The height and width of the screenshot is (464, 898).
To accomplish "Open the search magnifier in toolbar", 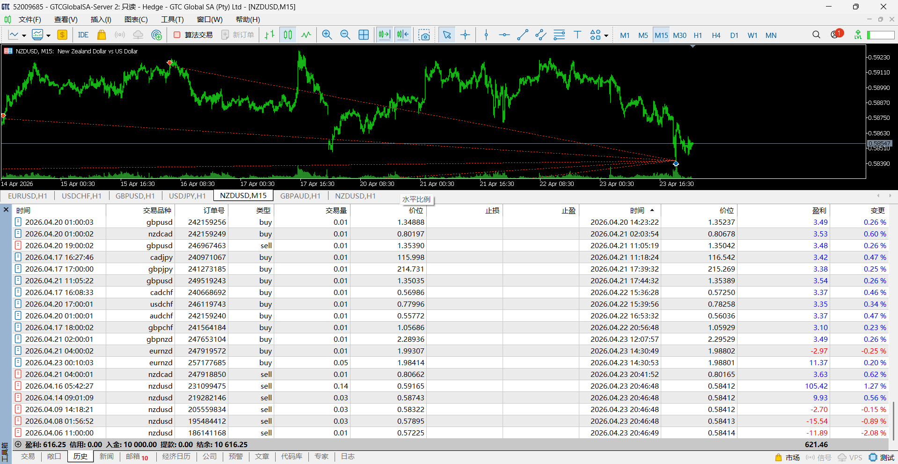I will click(816, 35).
